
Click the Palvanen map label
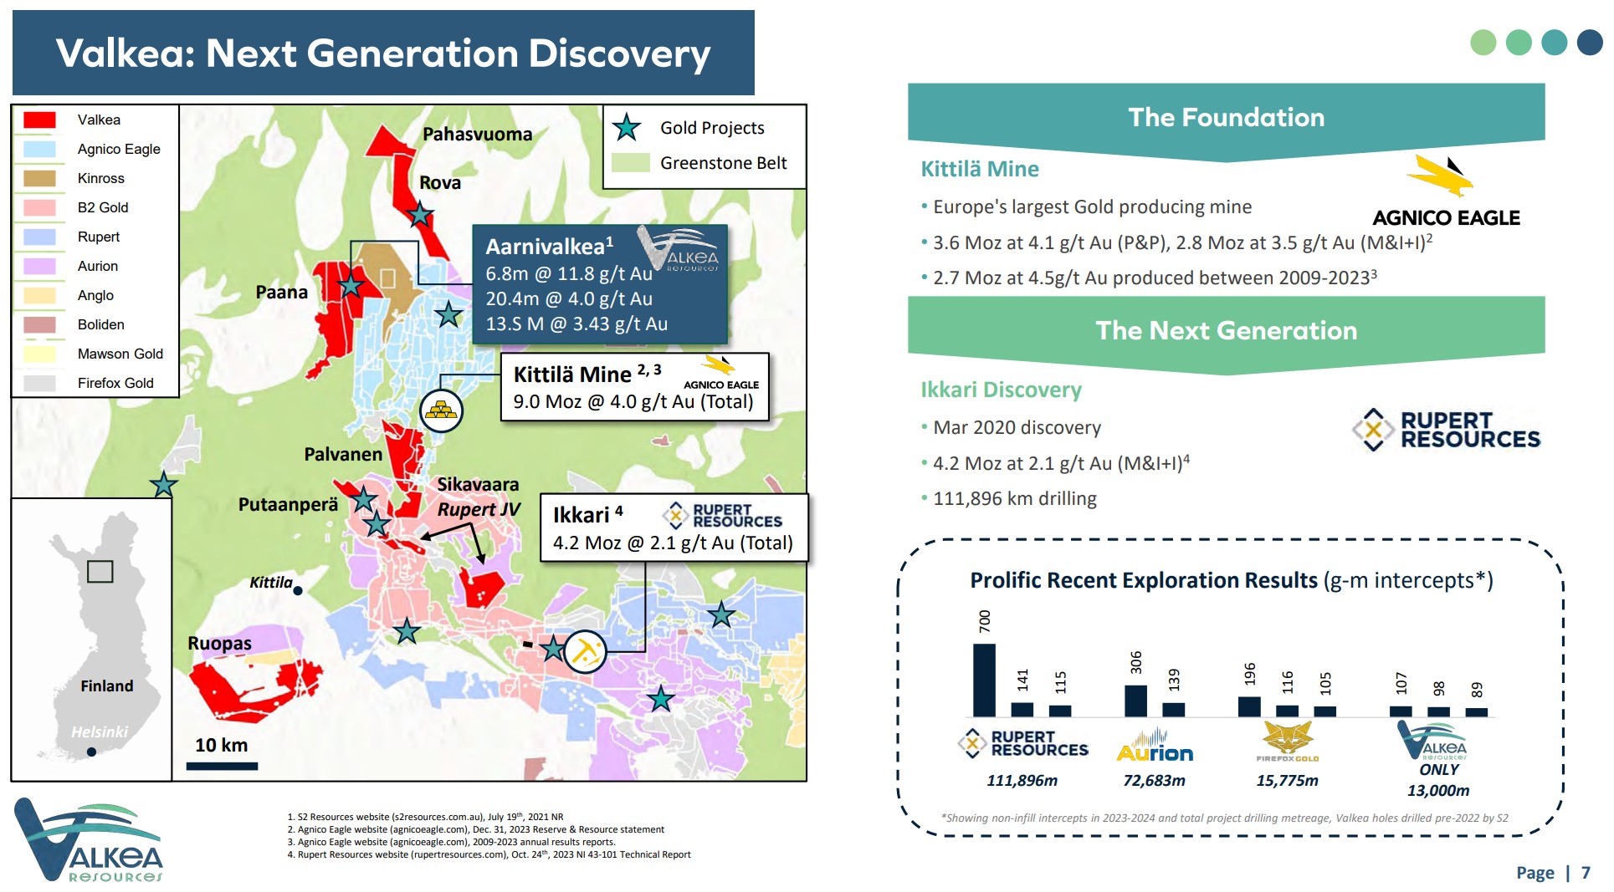(x=343, y=454)
